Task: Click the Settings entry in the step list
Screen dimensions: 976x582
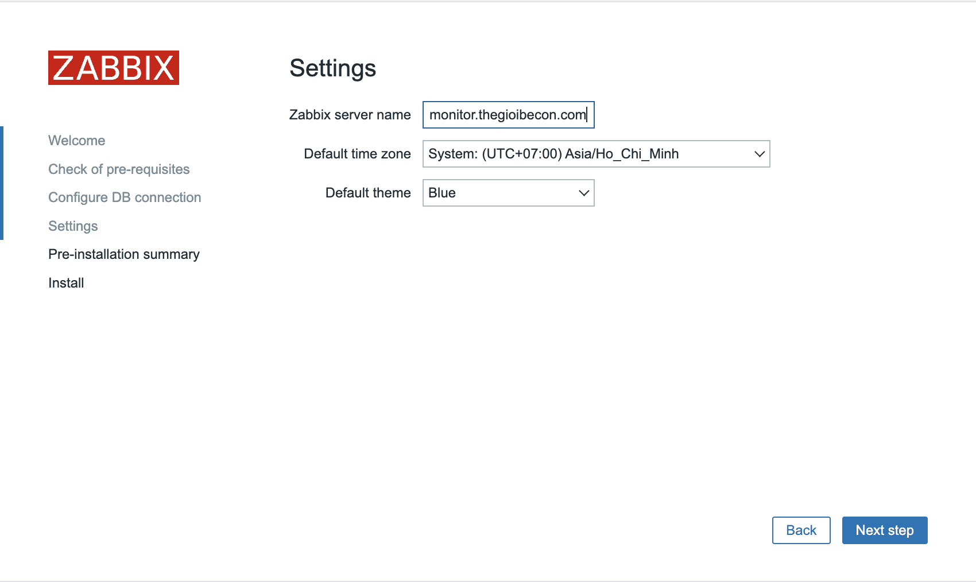Action: pyautogui.click(x=73, y=226)
